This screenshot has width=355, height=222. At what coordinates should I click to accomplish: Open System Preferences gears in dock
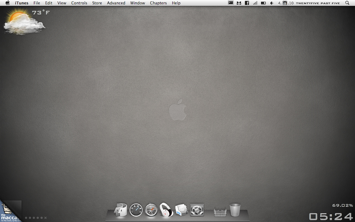point(197,210)
